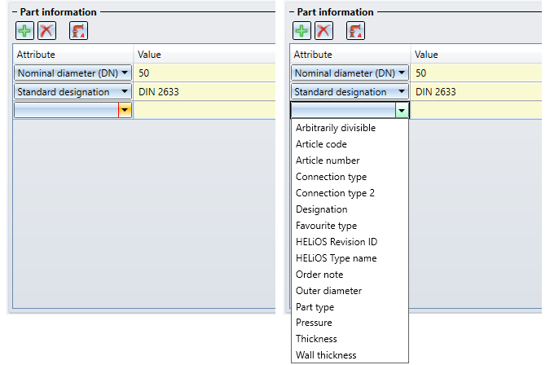This screenshot has height=365, width=550.
Task: Open Standard designation dropdown in left panel
Action: point(125,91)
